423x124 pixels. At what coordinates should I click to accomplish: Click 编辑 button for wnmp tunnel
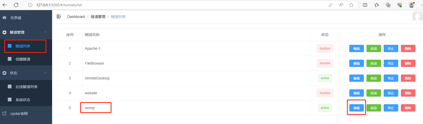coord(357,108)
